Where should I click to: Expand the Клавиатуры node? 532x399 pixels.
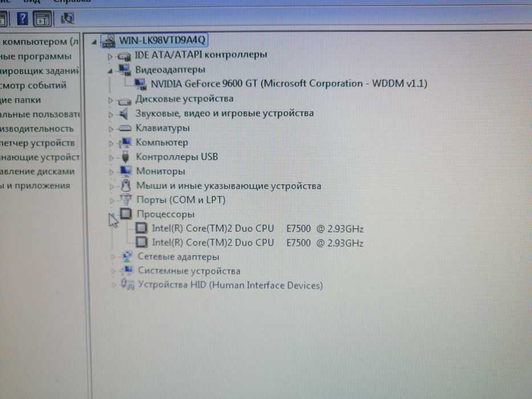[111, 129]
